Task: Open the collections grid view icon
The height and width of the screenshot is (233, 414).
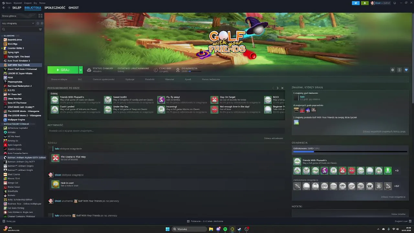Action: click(x=40, y=16)
